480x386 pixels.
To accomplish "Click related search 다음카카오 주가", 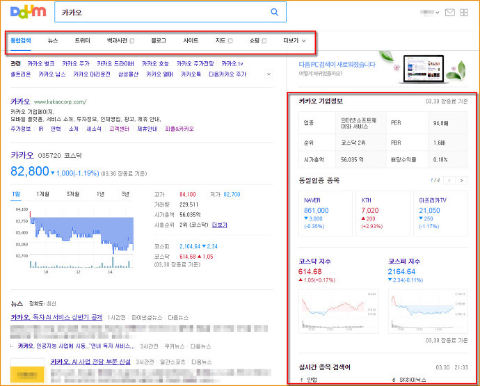I will point(227,74).
